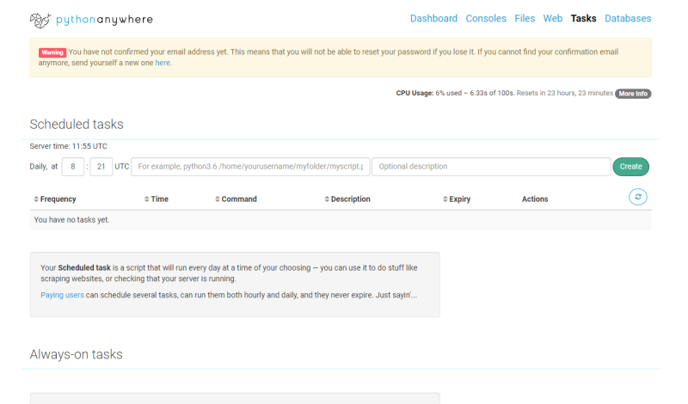Sort tasks by Expiry column

click(x=459, y=199)
